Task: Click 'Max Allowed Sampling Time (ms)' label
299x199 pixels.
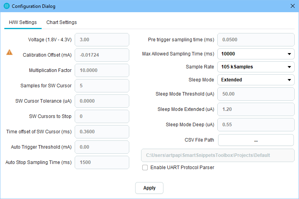Action: [x=178, y=54]
